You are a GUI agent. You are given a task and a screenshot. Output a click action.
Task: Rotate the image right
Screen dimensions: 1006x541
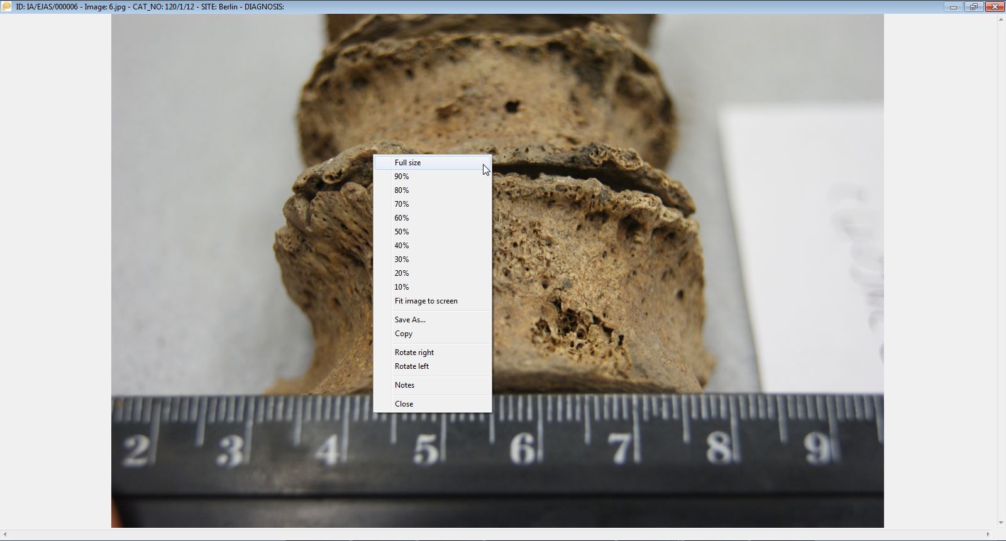click(414, 352)
